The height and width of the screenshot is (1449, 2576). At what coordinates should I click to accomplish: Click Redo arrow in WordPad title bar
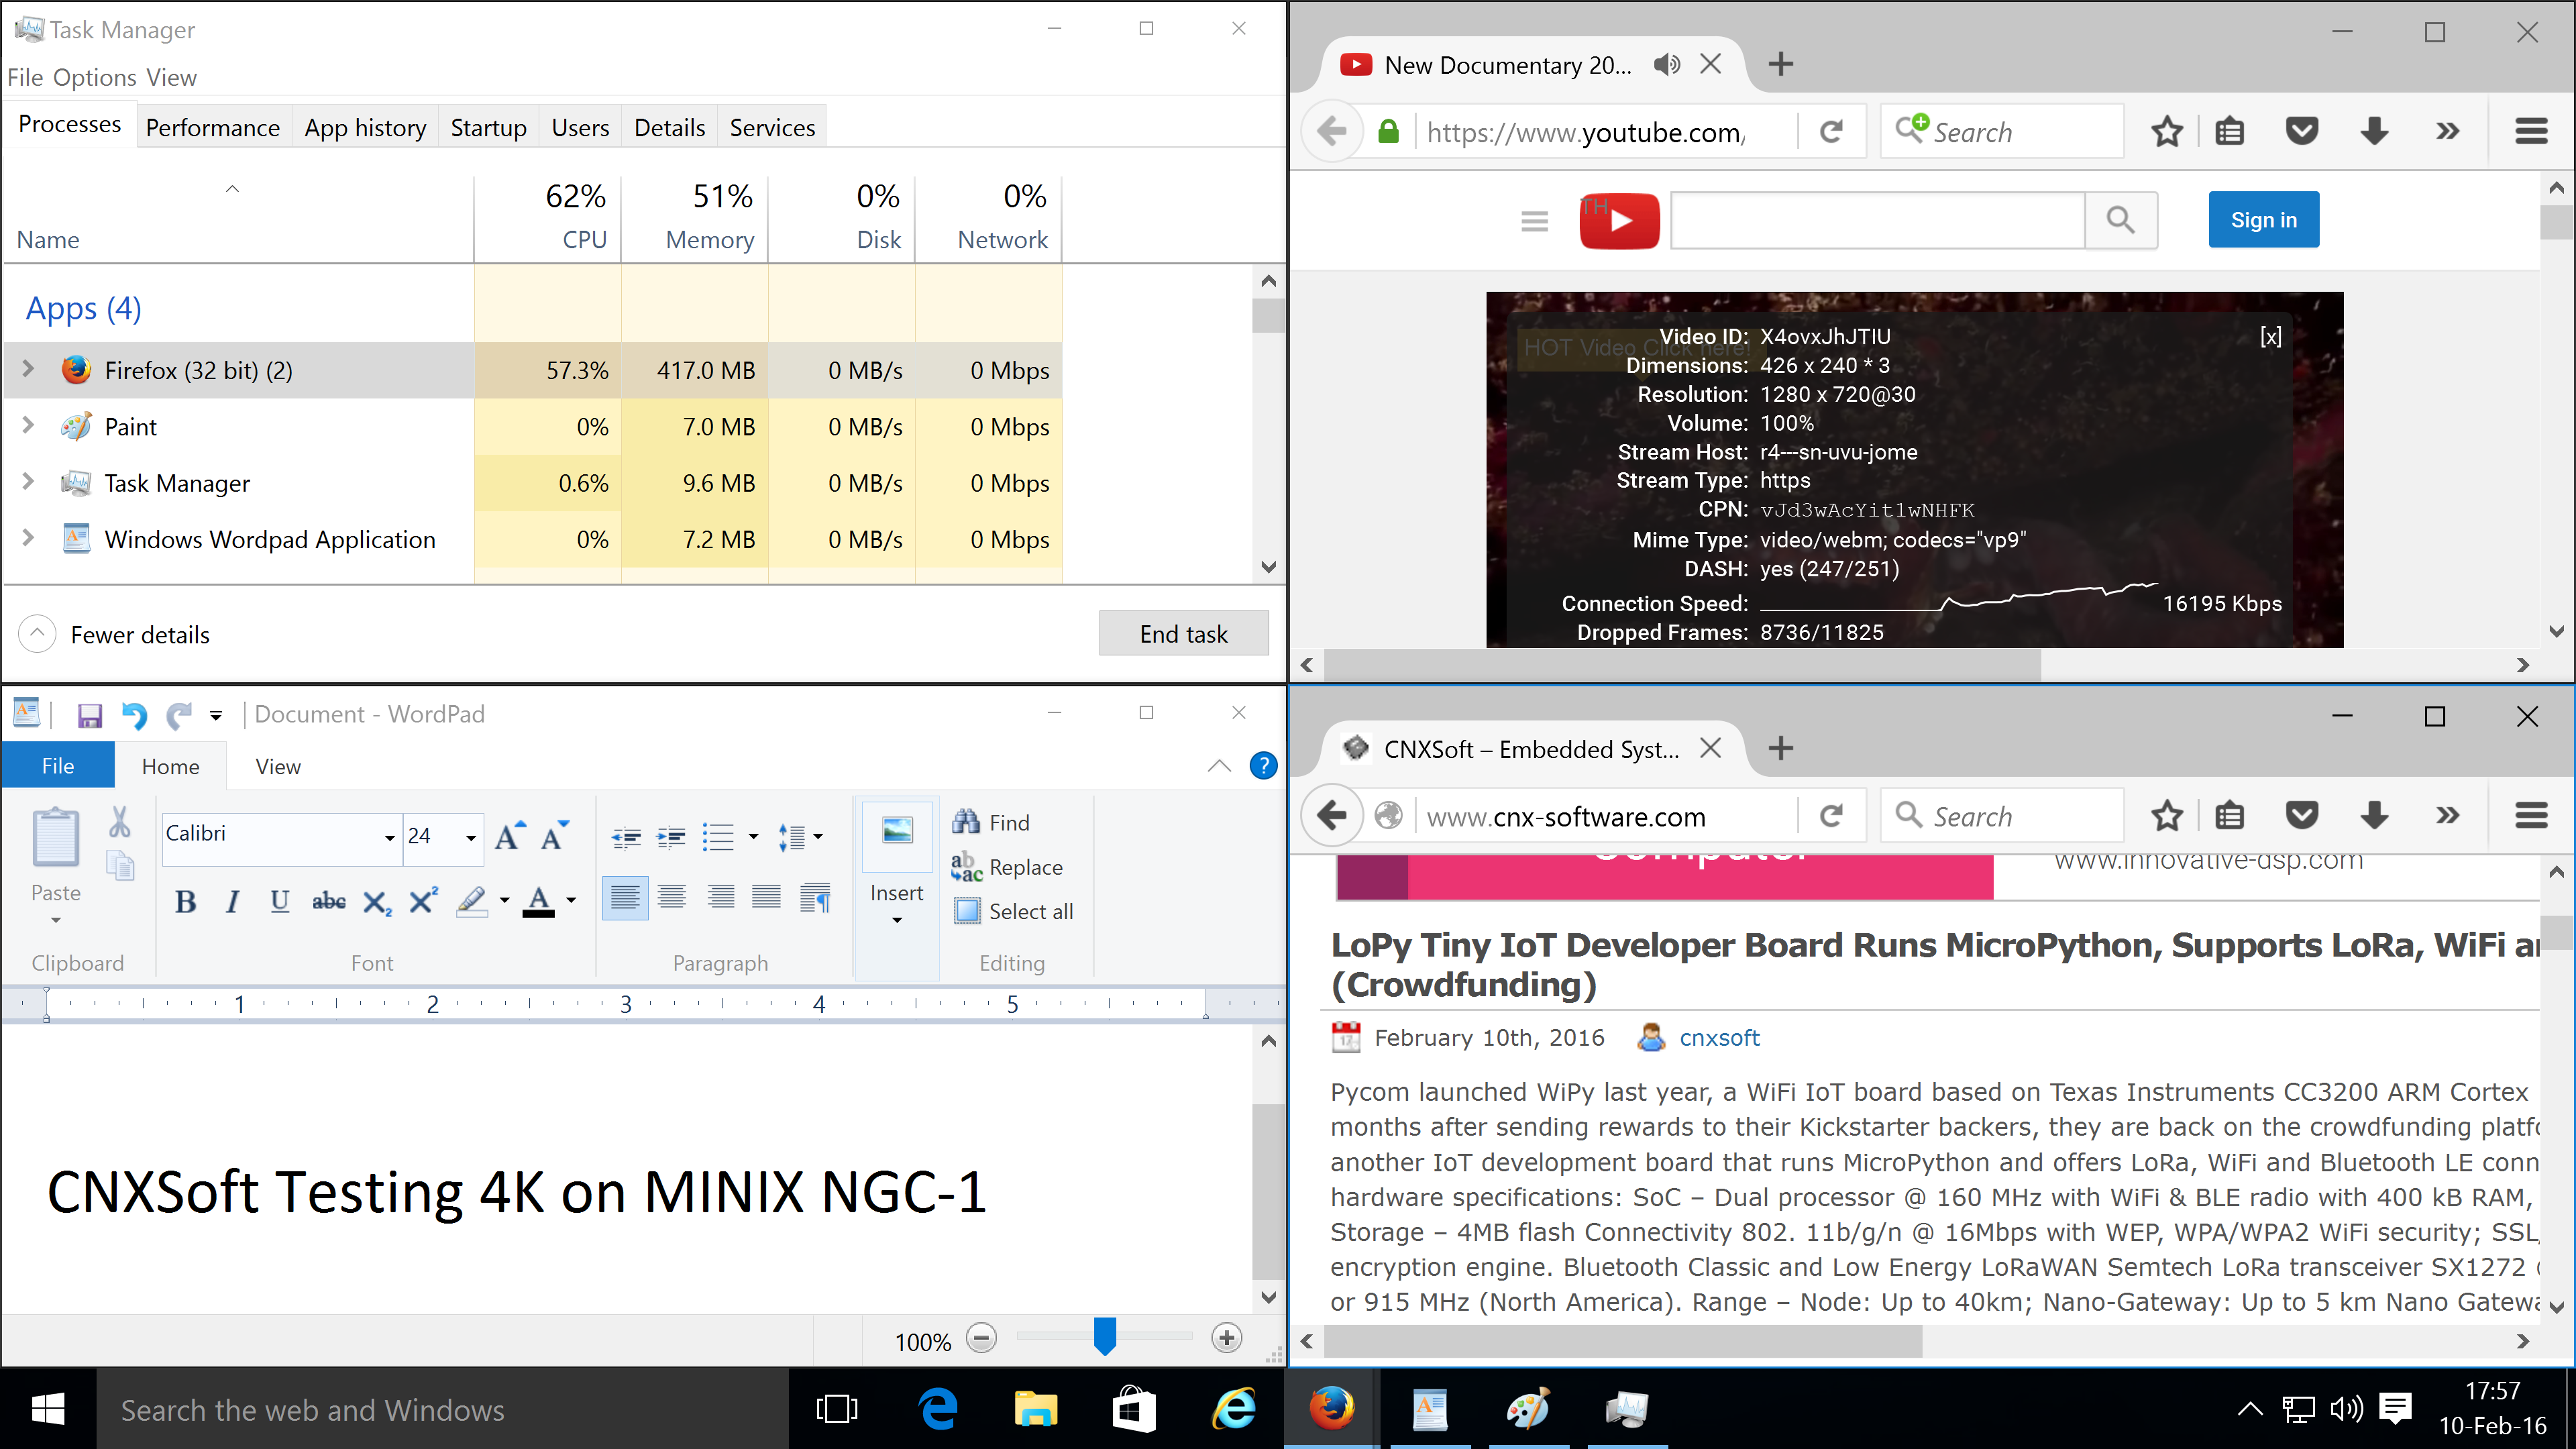pyautogui.click(x=179, y=715)
